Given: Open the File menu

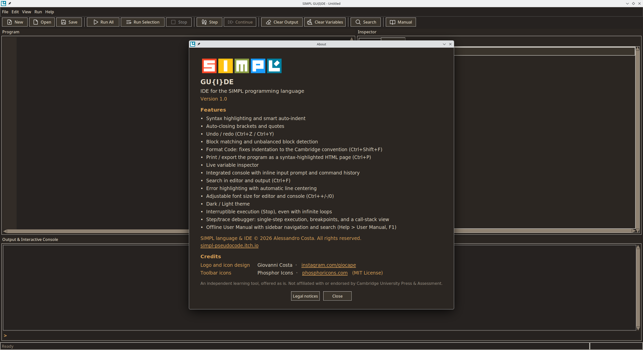Looking at the screenshot, I should click(5, 12).
